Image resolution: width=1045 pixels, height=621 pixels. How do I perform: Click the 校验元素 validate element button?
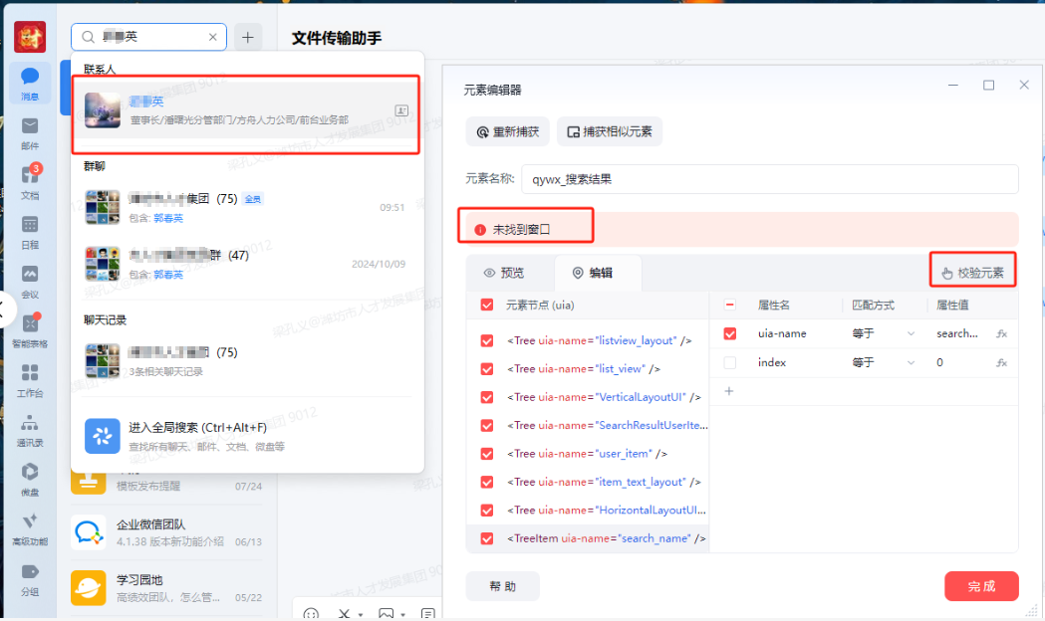pyautogui.click(x=973, y=273)
